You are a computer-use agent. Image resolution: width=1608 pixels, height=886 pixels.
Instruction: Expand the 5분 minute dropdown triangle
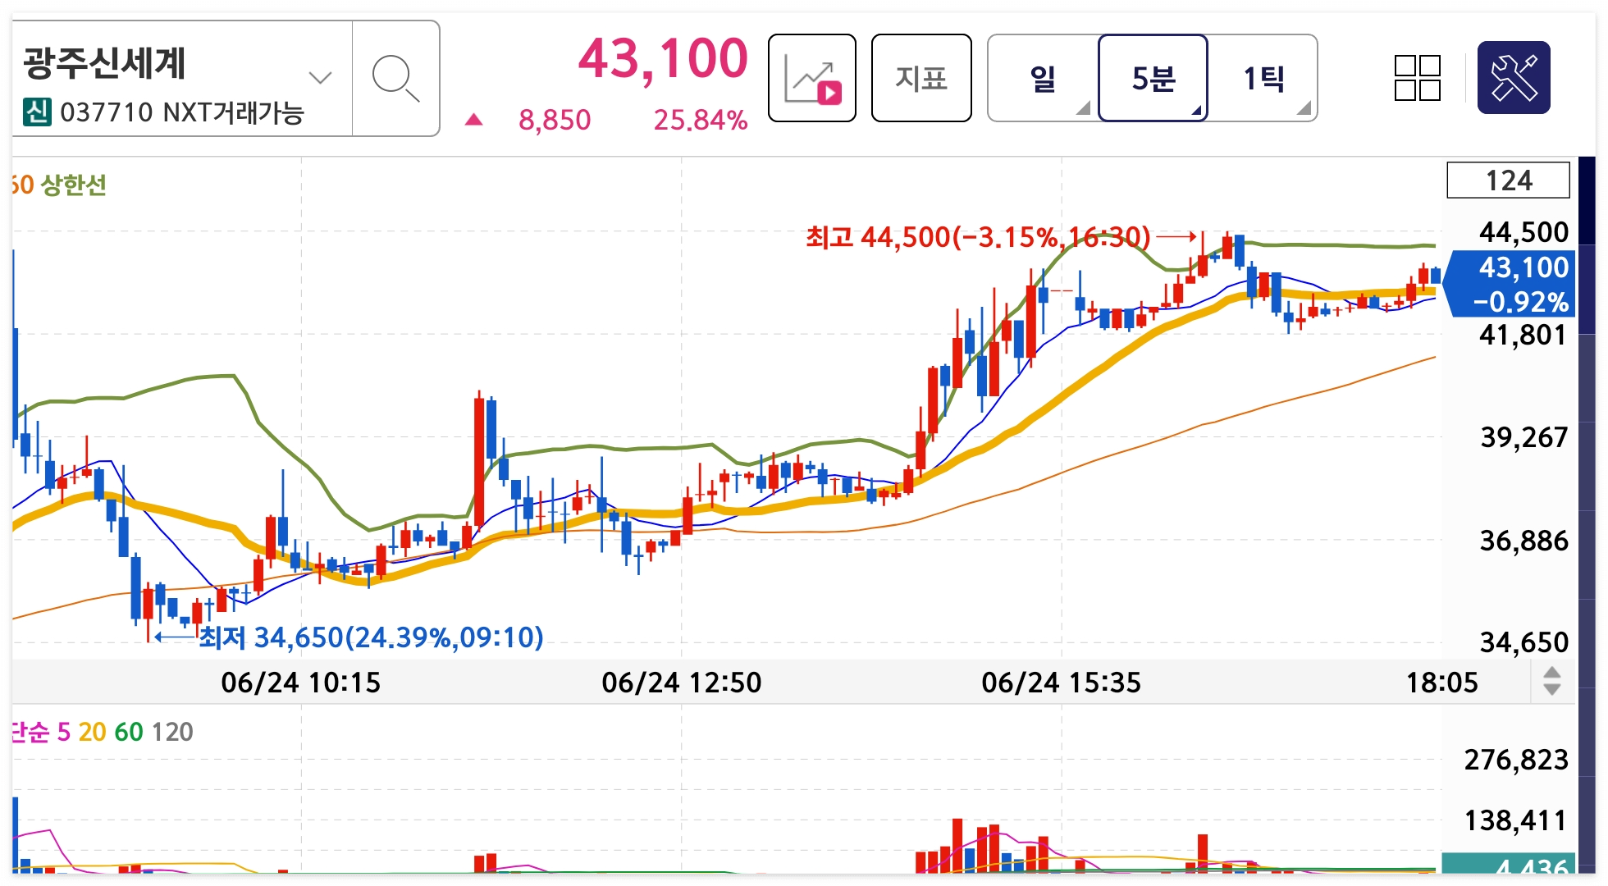tap(1195, 109)
